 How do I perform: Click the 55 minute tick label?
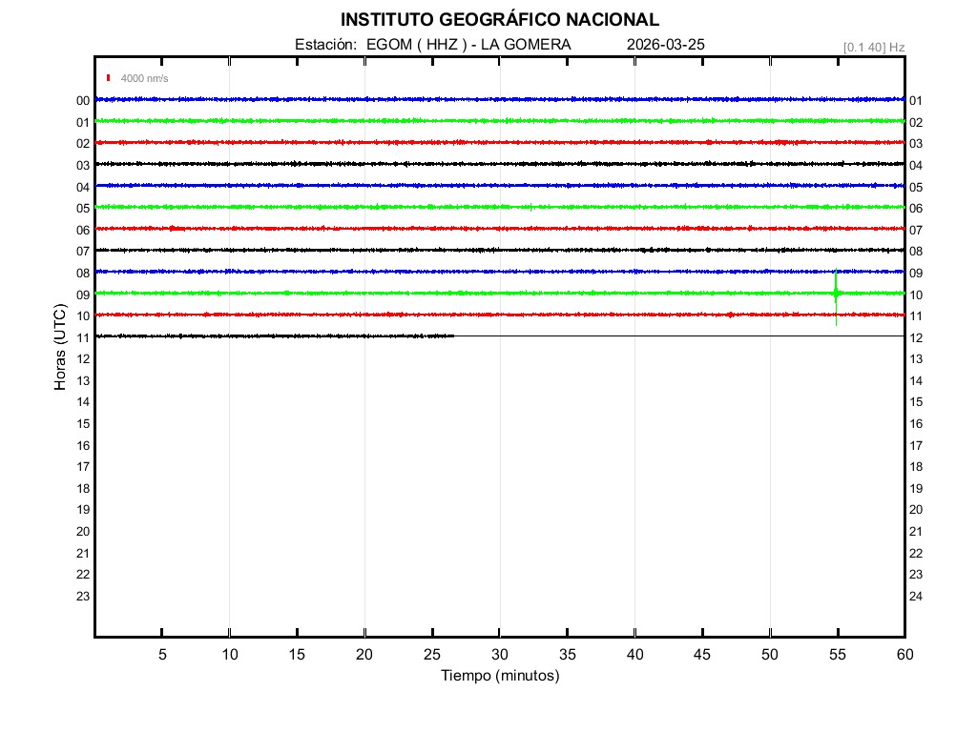click(x=837, y=655)
